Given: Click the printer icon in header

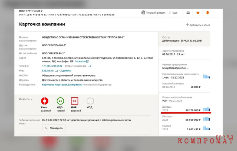Looking at the screenshot, I should 188,13.
